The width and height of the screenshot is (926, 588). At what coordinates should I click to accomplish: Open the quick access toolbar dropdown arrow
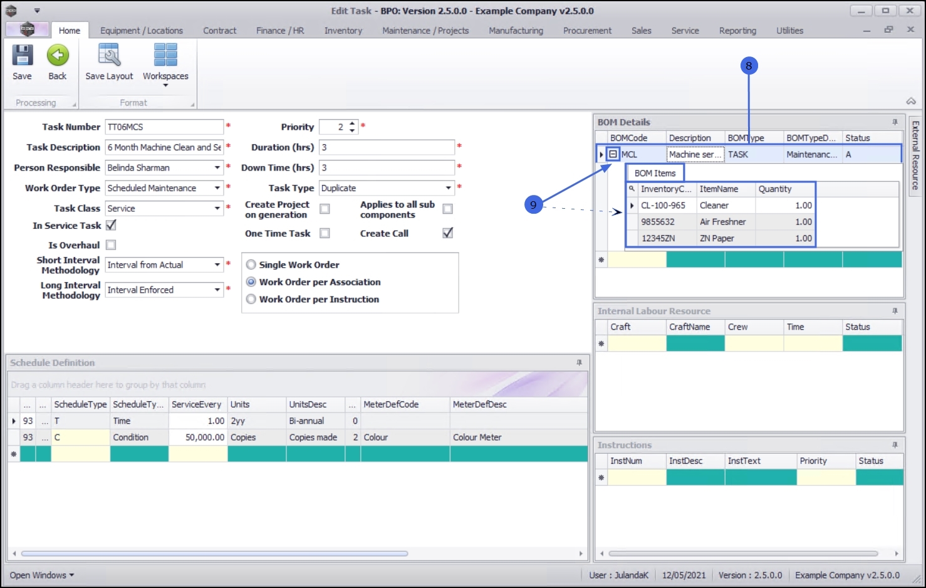click(x=37, y=11)
